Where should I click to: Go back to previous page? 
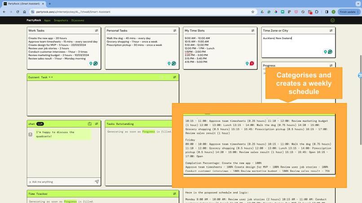4,12
